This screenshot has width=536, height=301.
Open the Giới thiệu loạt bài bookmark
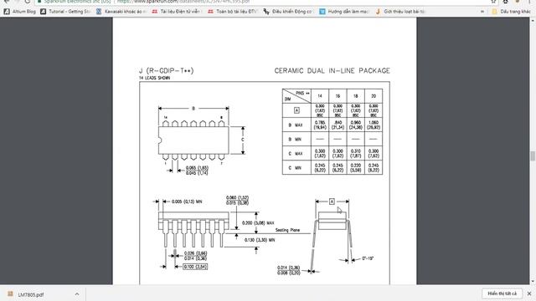click(x=400, y=12)
